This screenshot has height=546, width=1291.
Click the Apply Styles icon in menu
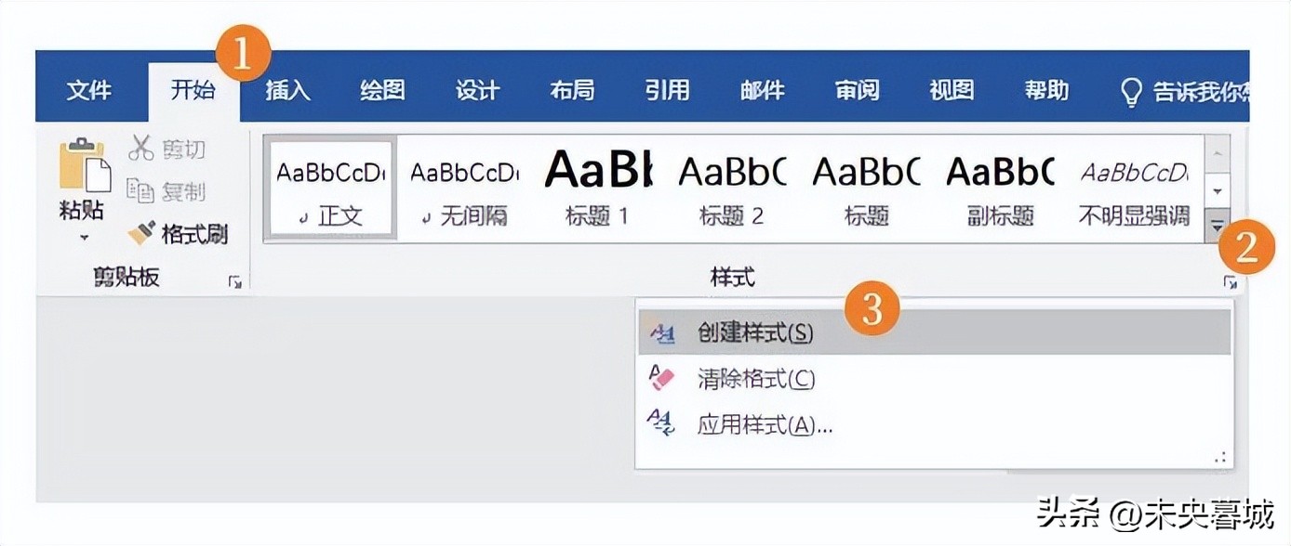(661, 424)
